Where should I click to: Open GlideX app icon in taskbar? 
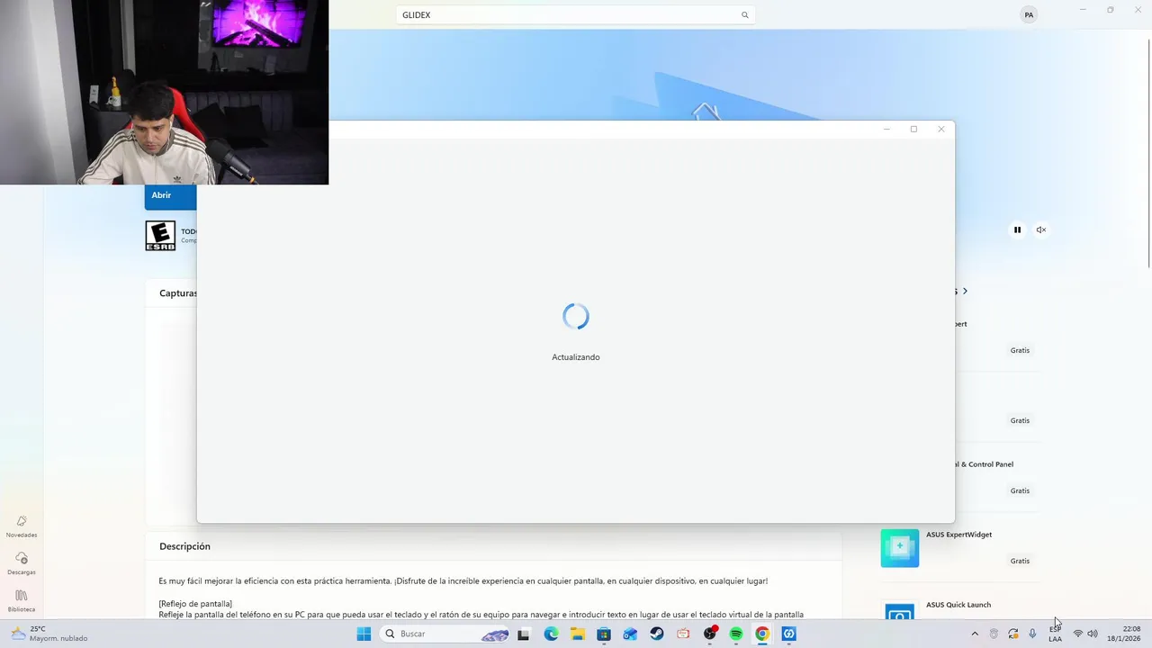pyautogui.click(x=789, y=634)
